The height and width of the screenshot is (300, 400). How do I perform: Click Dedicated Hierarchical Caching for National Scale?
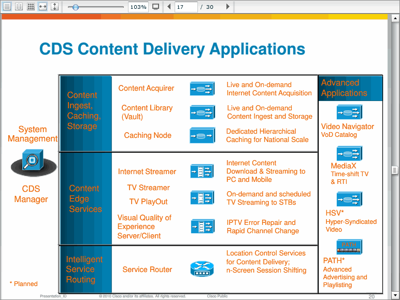(x=267, y=135)
